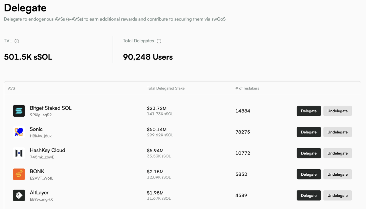Screen dimensions: 366x209
Task: Select the # of restakers column header
Action: 247,88
